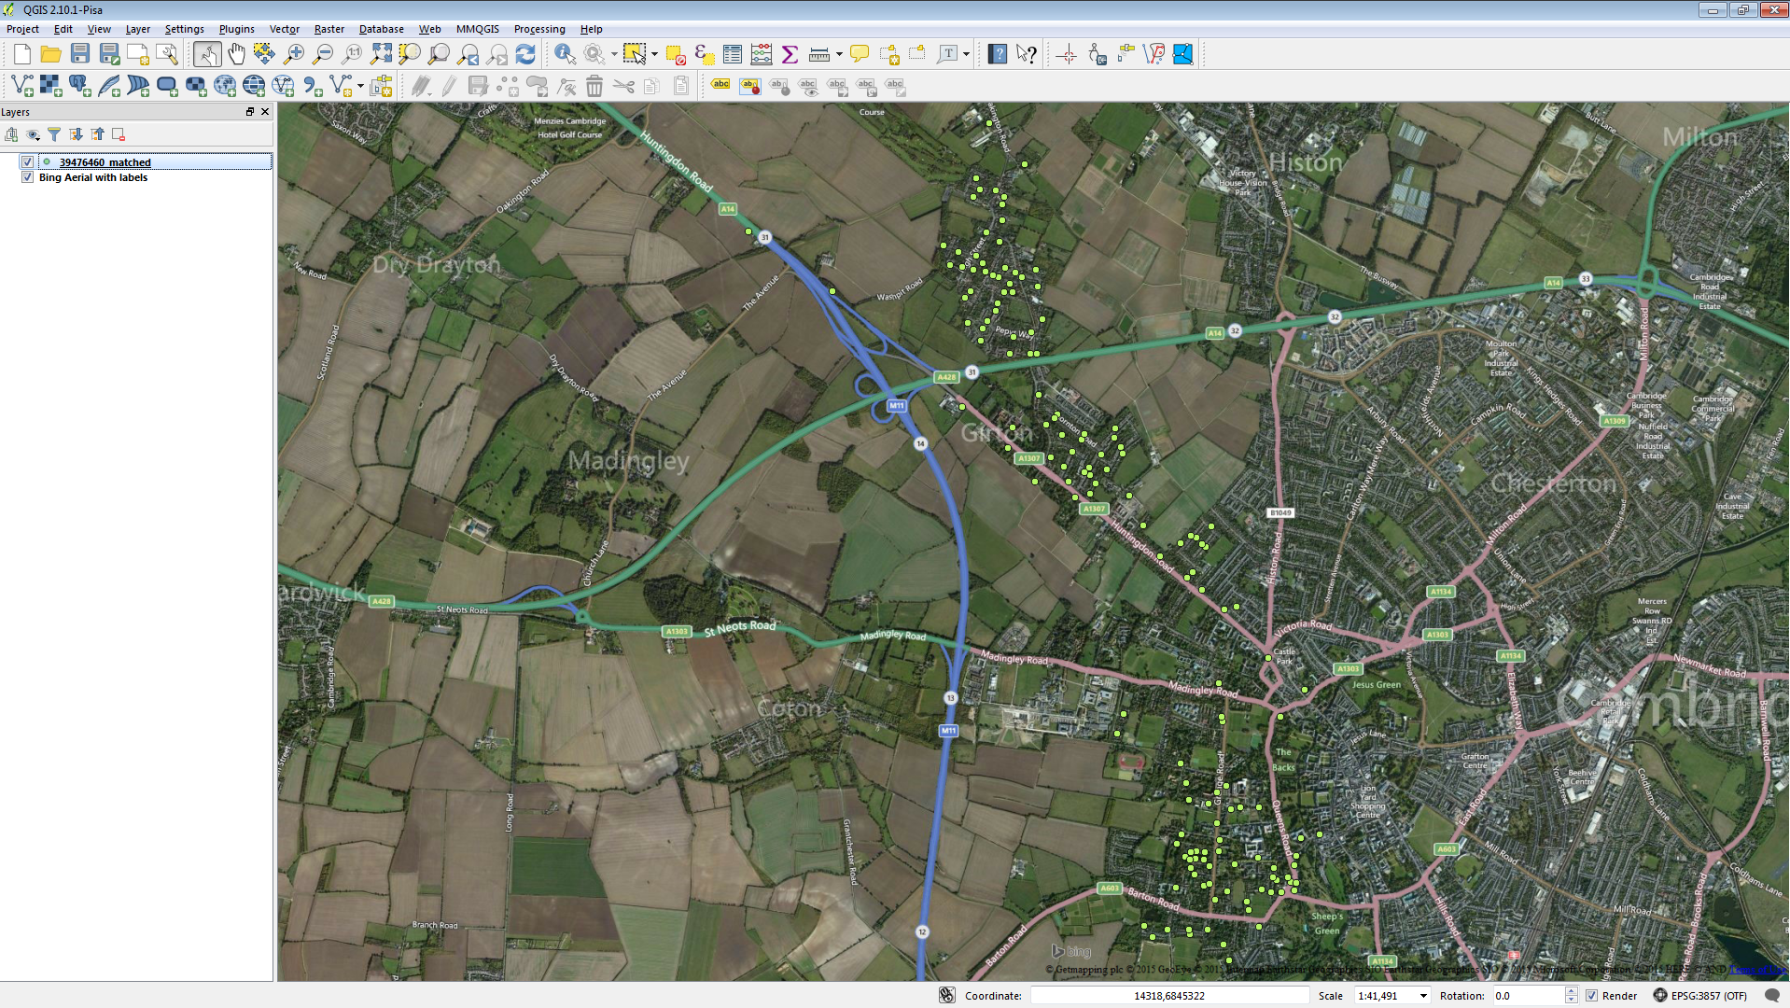Open the composer manager

pos(167,54)
